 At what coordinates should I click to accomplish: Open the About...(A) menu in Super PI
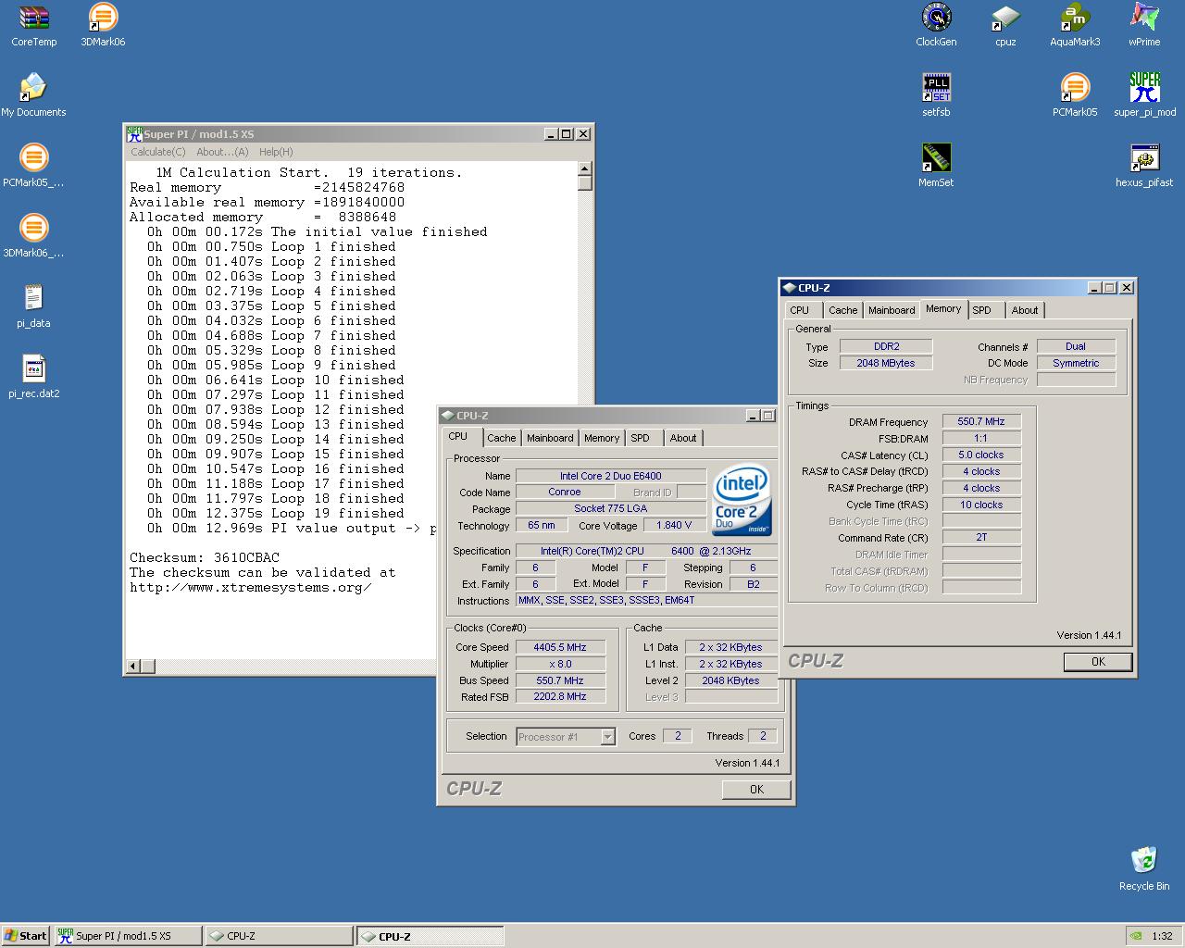222,152
